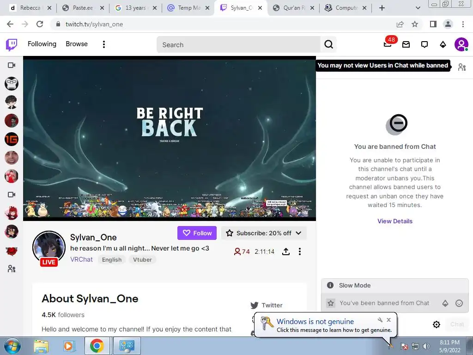Open the whispers envelope icon
This screenshot has height=355, width=473.
pos(406,45)
